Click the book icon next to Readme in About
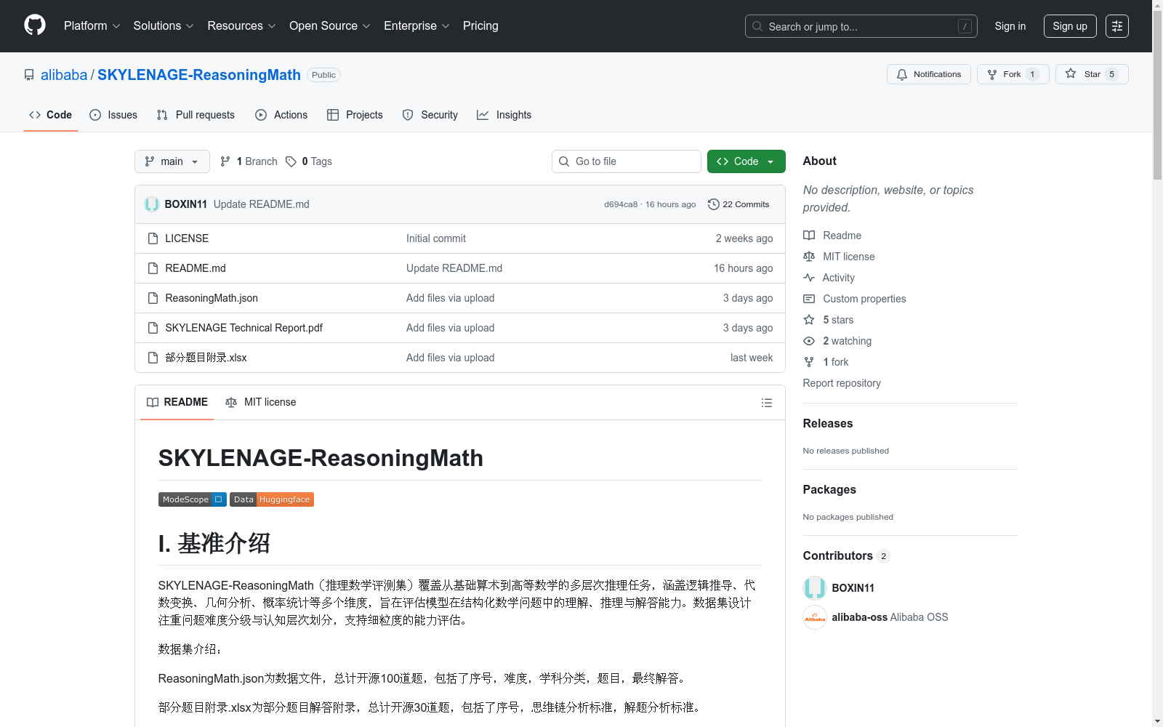The image size is (1163, 727). pos(809,236)
